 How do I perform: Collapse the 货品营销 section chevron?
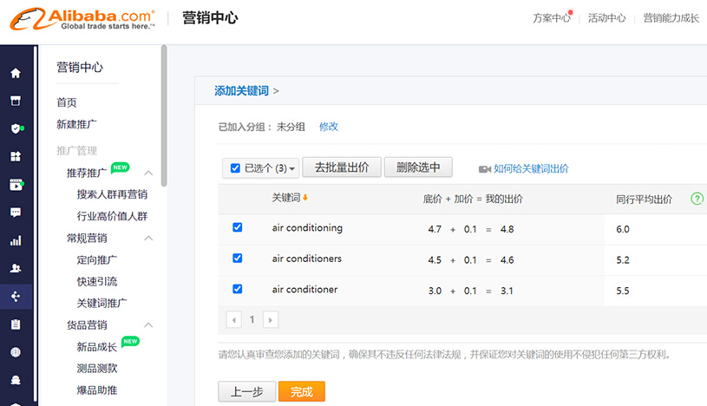[148, 325]
